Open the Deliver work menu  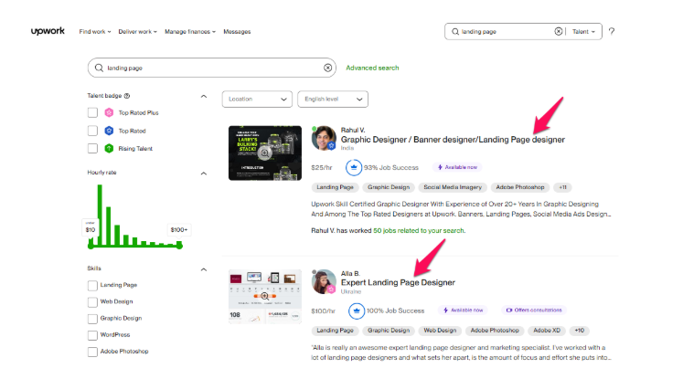click(x=138, y=31)
